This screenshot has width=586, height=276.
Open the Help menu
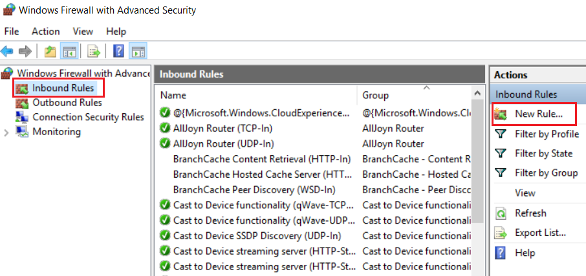tap(116, 32)
